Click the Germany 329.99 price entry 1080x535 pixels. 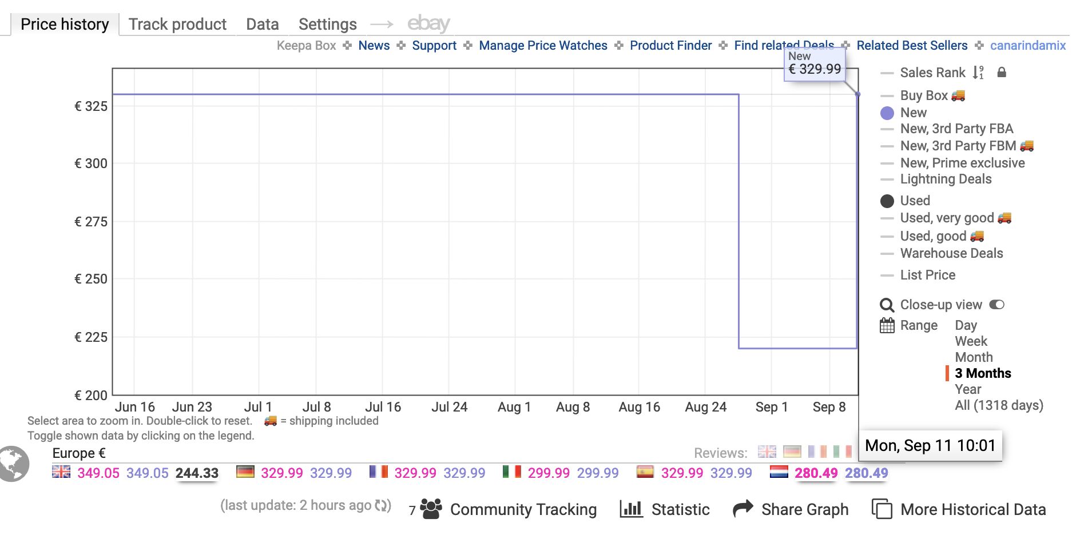pyautogui.click(x=282, y=473)
